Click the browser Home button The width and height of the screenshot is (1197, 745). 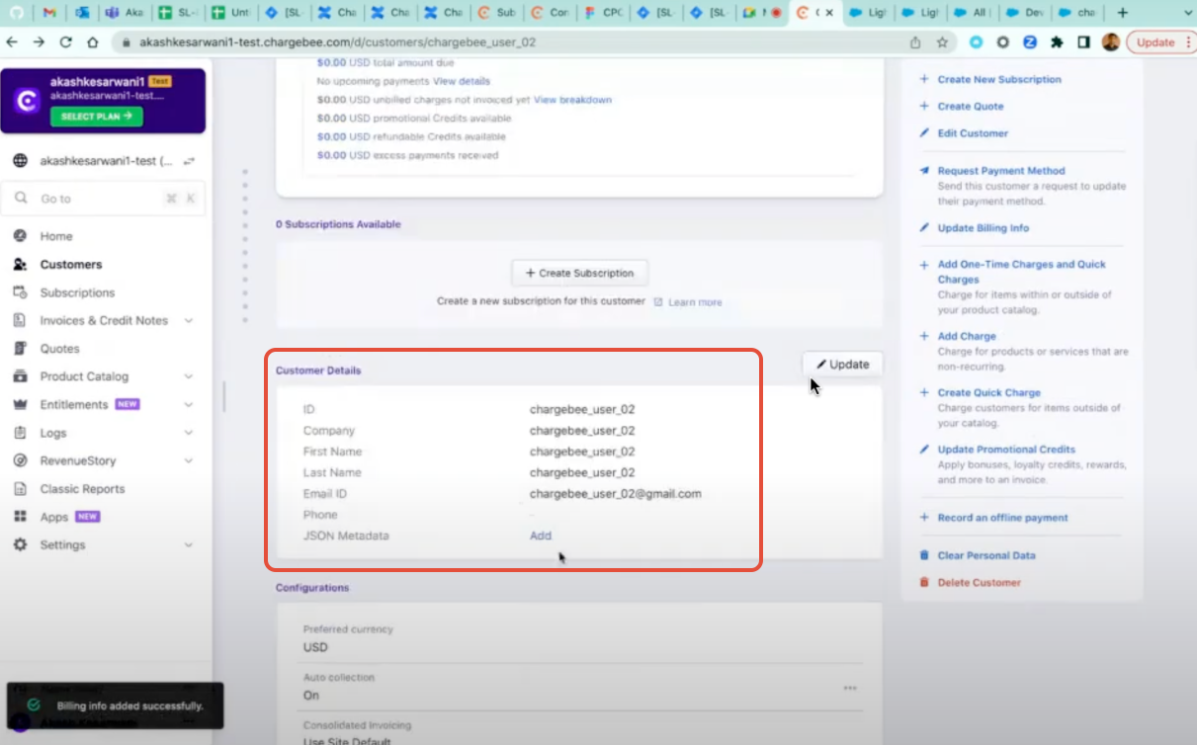click(93, 42)
